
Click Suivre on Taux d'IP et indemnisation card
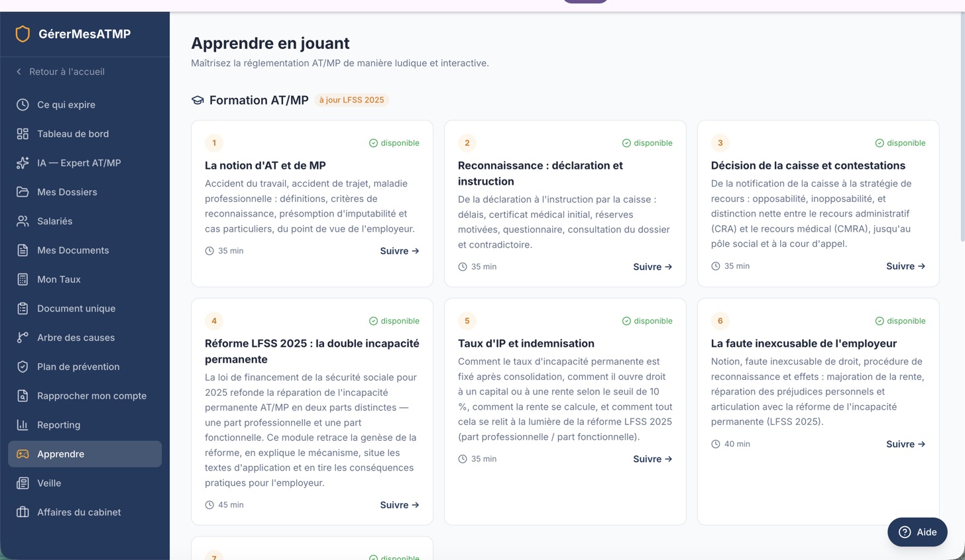click(x=653, y=459)
